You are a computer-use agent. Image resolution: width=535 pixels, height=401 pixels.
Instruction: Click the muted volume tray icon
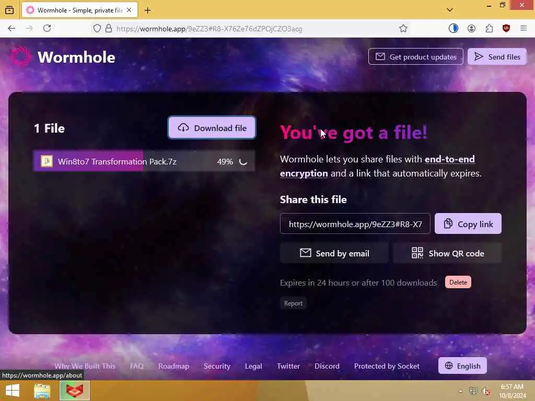tap(486, 391)
